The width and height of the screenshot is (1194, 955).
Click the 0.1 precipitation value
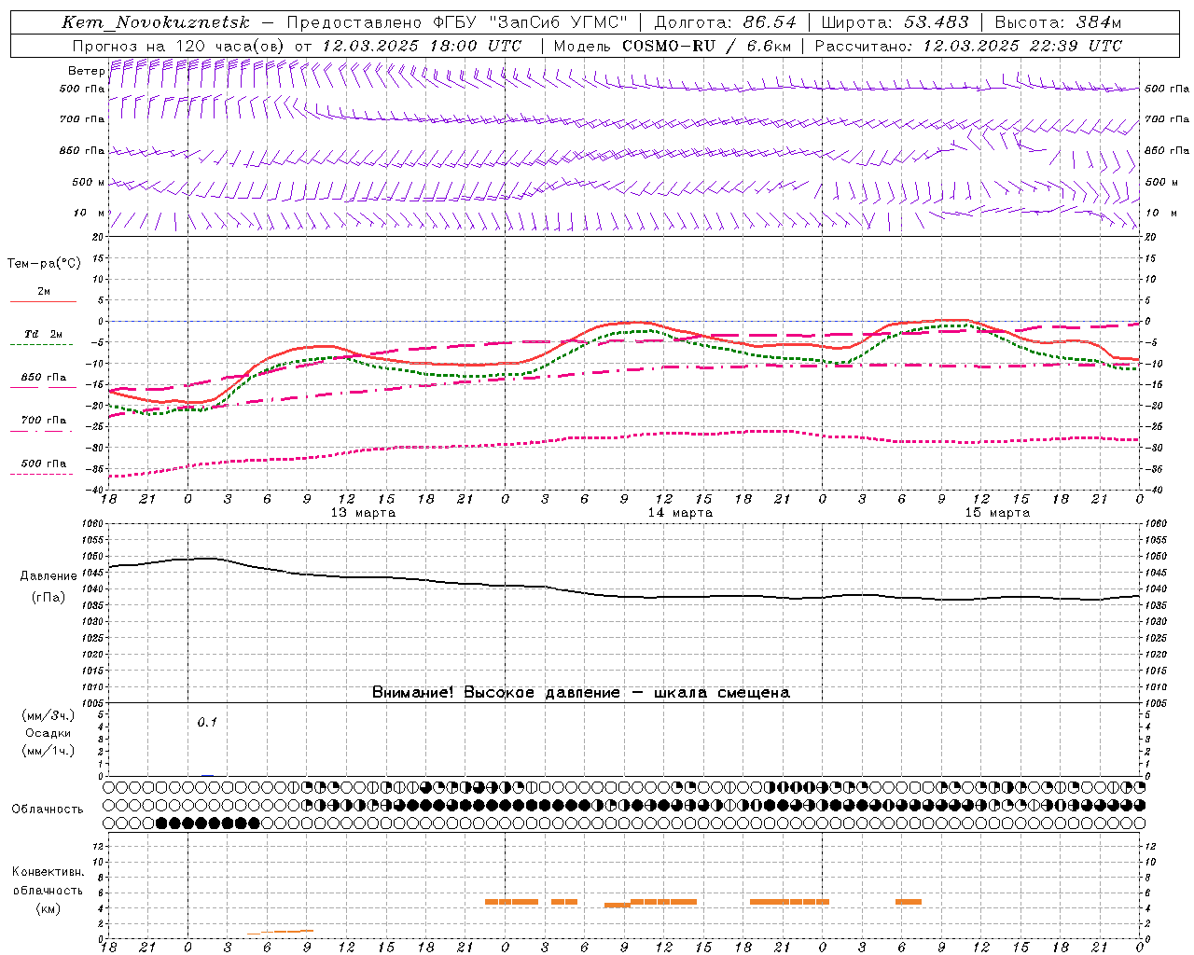(206, 722)
